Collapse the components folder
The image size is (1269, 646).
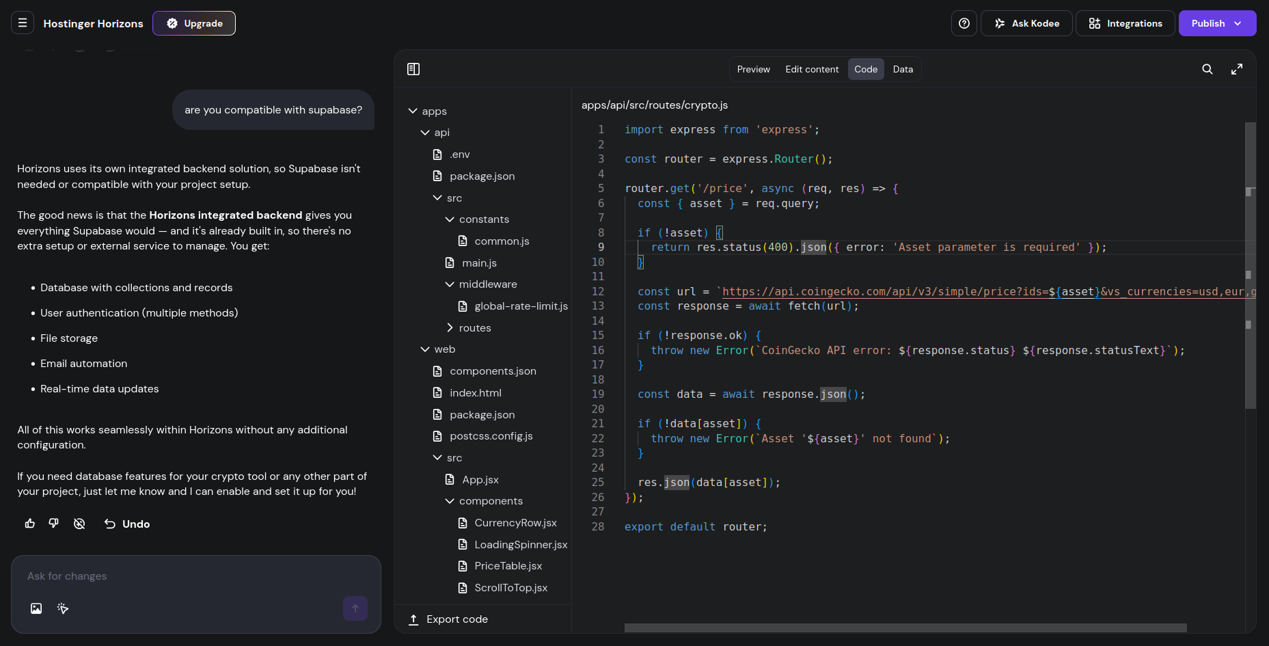coord(484,501)
